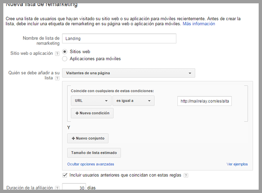Open help icon beside 'Quién se debe añadir a su lista'
The image size is (262, 193).
click(57, 78)
